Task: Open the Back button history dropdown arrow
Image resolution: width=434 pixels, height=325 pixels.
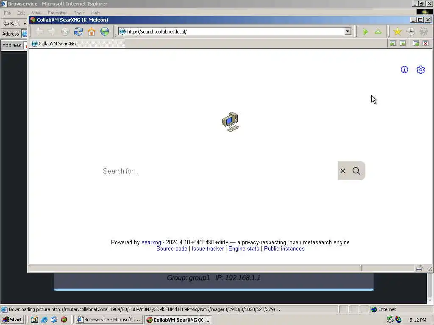Action: [25, 24]
